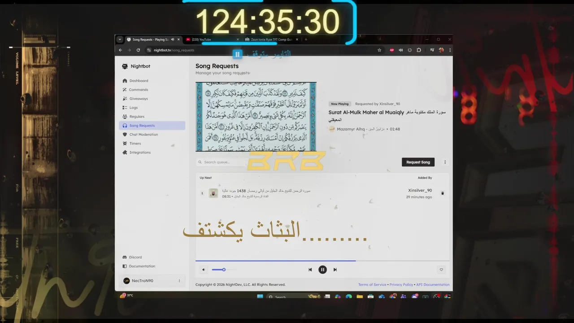
Task: Open Microsoft Store from the taskbar
Action: tap(370, 297)
